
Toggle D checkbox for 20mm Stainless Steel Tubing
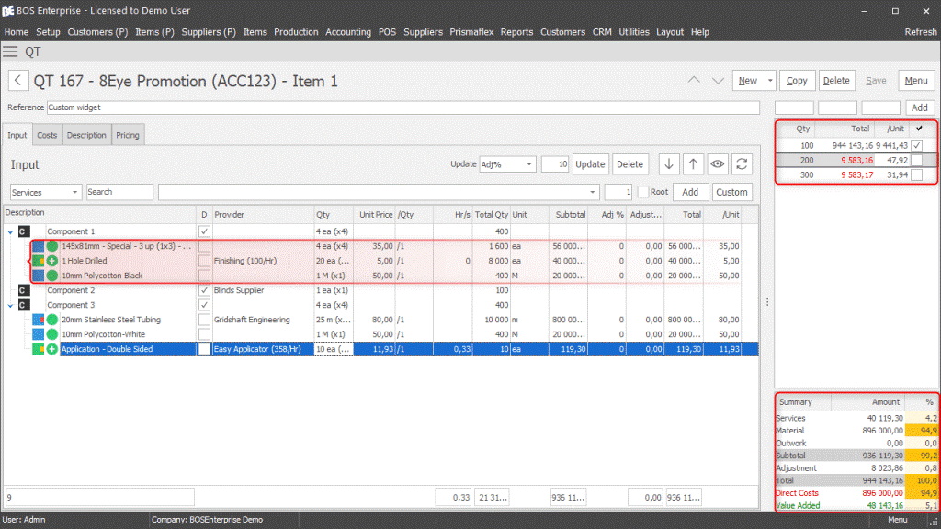pyautogui.click(x=204, y=320)
